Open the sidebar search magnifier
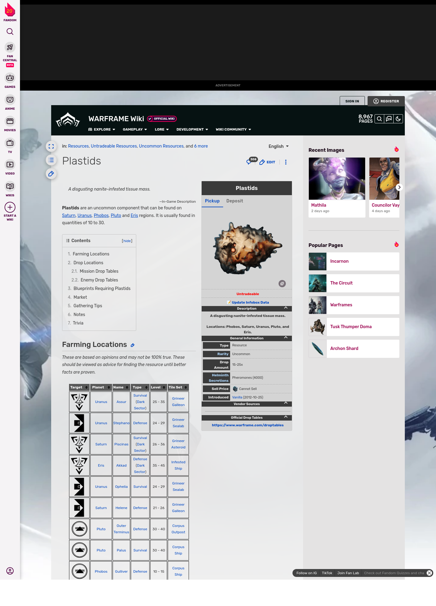 click(10, 32)
